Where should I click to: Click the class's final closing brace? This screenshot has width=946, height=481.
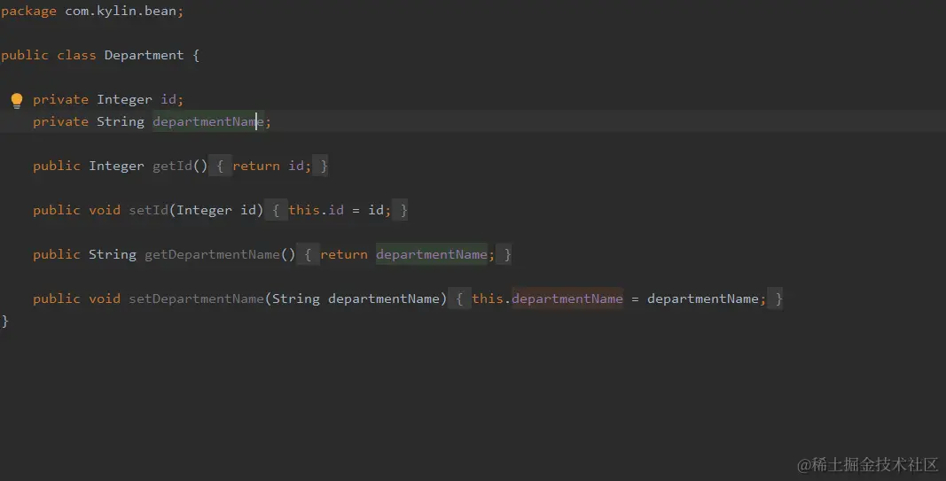click(4, 321)
